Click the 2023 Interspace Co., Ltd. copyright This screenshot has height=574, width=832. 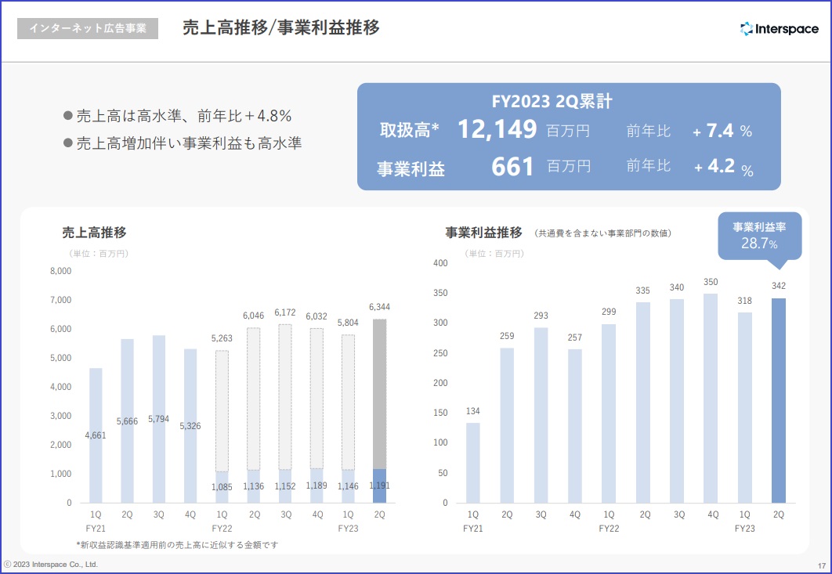(x=50, y=564)
